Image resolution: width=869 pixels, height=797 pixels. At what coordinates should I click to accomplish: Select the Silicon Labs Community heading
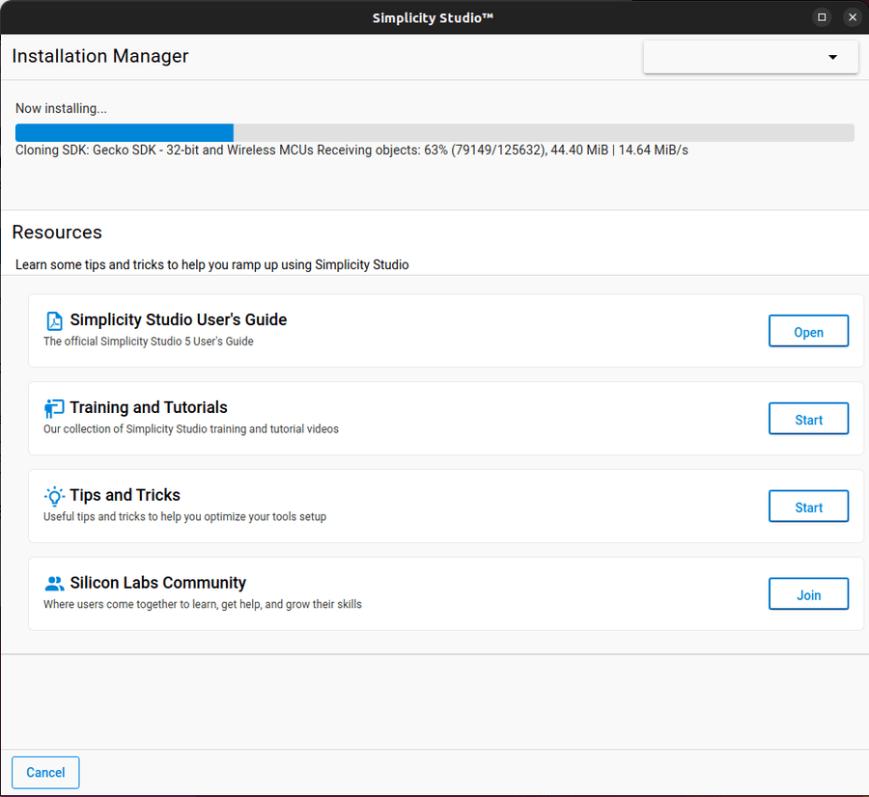click(x=157, y=583)
